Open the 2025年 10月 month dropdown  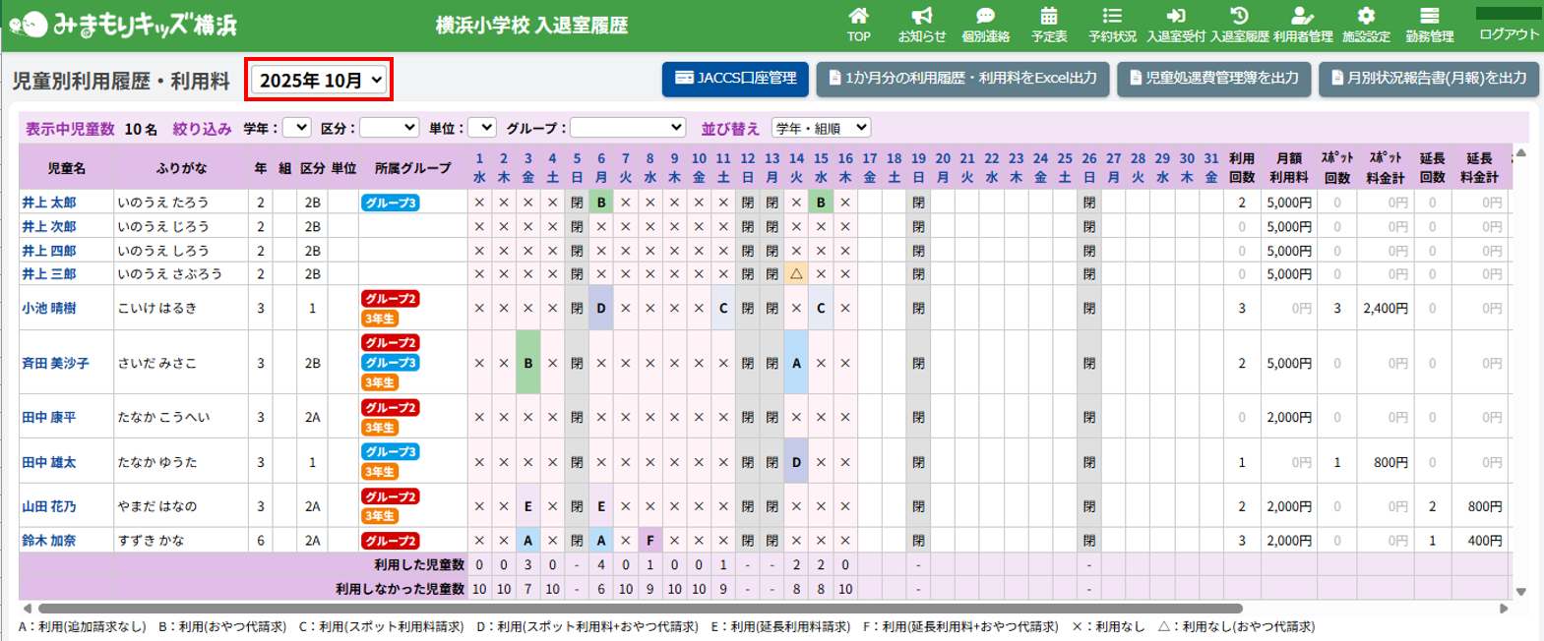320,81
